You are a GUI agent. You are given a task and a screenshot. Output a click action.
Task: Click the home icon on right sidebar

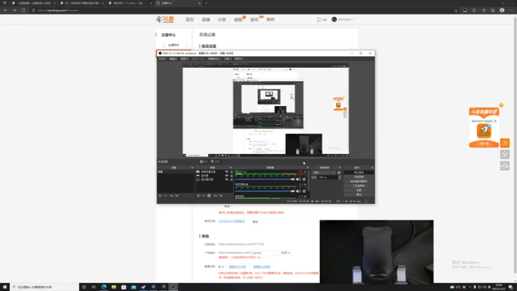[x=505, y=155]
